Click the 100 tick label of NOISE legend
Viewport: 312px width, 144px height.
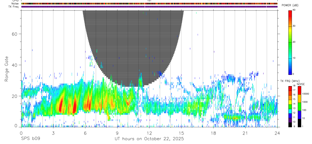tap(304, 110)
